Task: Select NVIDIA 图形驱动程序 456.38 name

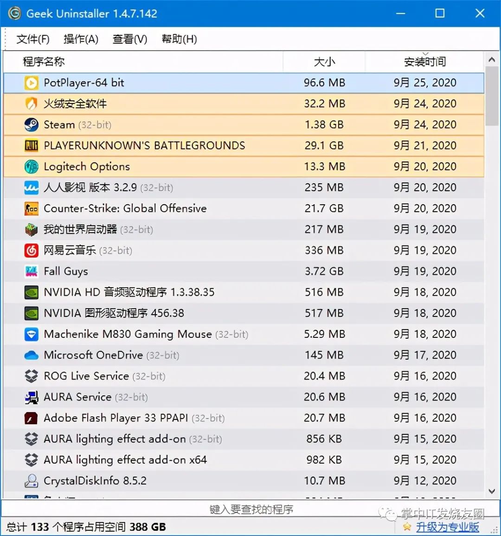Action: [114, 313]
